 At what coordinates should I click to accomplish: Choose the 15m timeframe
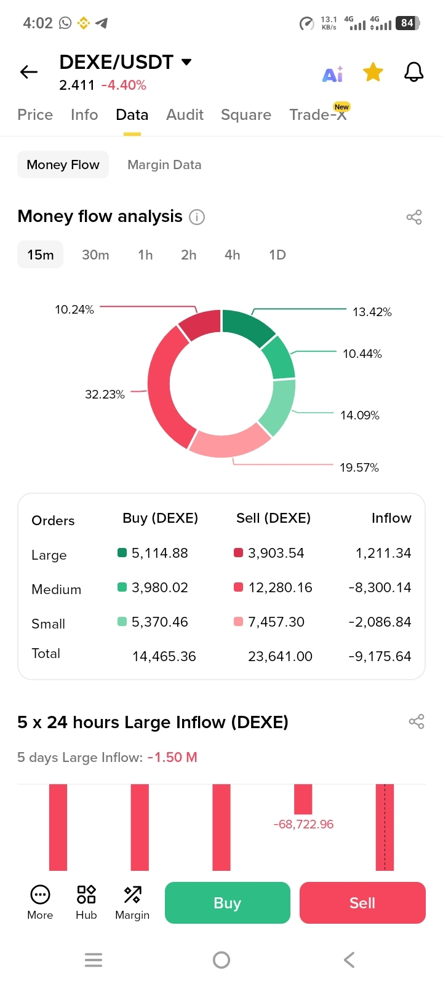[x=41, y=255]
